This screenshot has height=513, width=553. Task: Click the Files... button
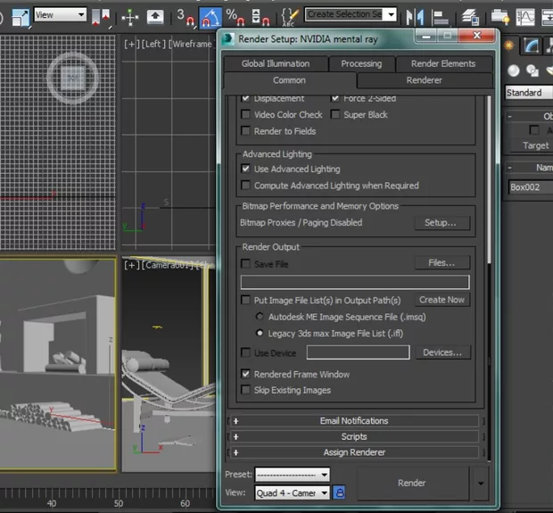point(442,262)
